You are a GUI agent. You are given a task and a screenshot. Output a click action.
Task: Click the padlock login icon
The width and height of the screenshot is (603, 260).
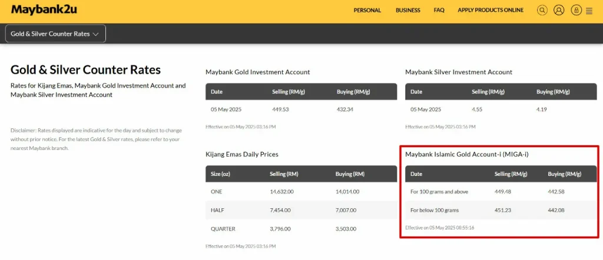(x=576, y=11)
